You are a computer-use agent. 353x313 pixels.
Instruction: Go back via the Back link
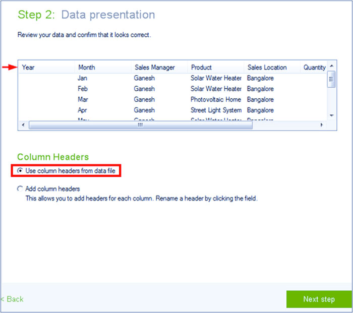(13, 299)
